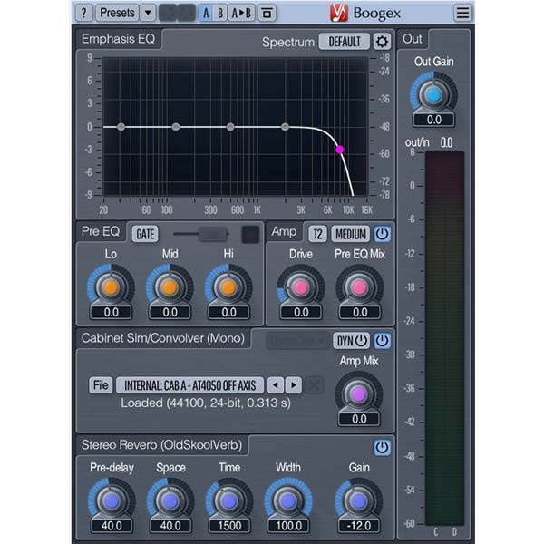The height and width of the screenshot is (544, 544).
Task: Select state A
Action: [206, 14]
